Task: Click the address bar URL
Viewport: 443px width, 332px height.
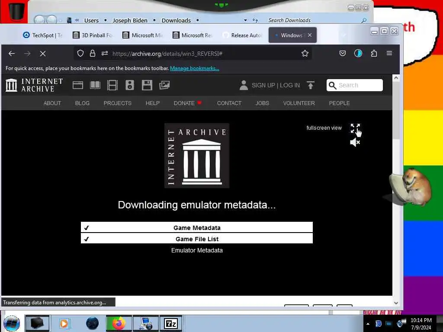Action: (x=167, y=54)
